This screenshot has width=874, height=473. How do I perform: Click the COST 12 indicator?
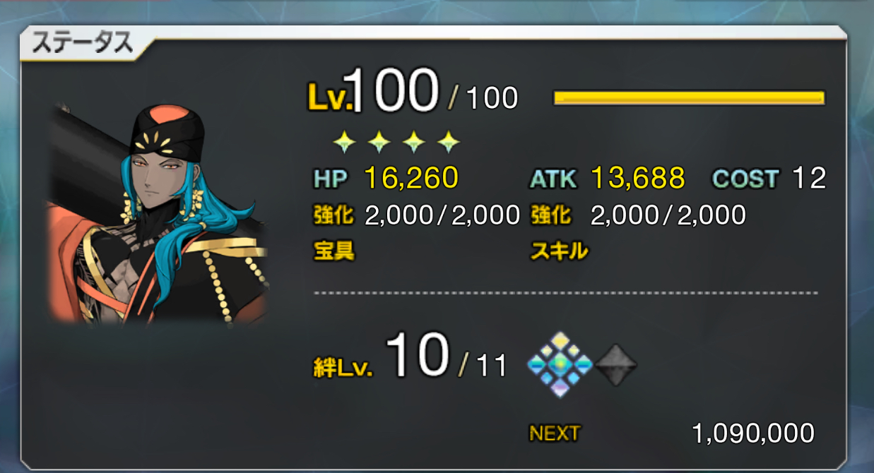769,179
